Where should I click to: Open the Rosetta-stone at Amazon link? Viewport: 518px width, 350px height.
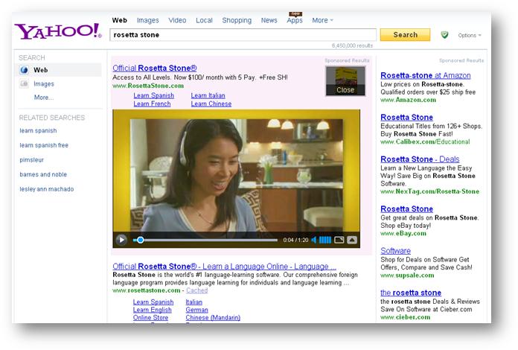[x=426, y=75]
